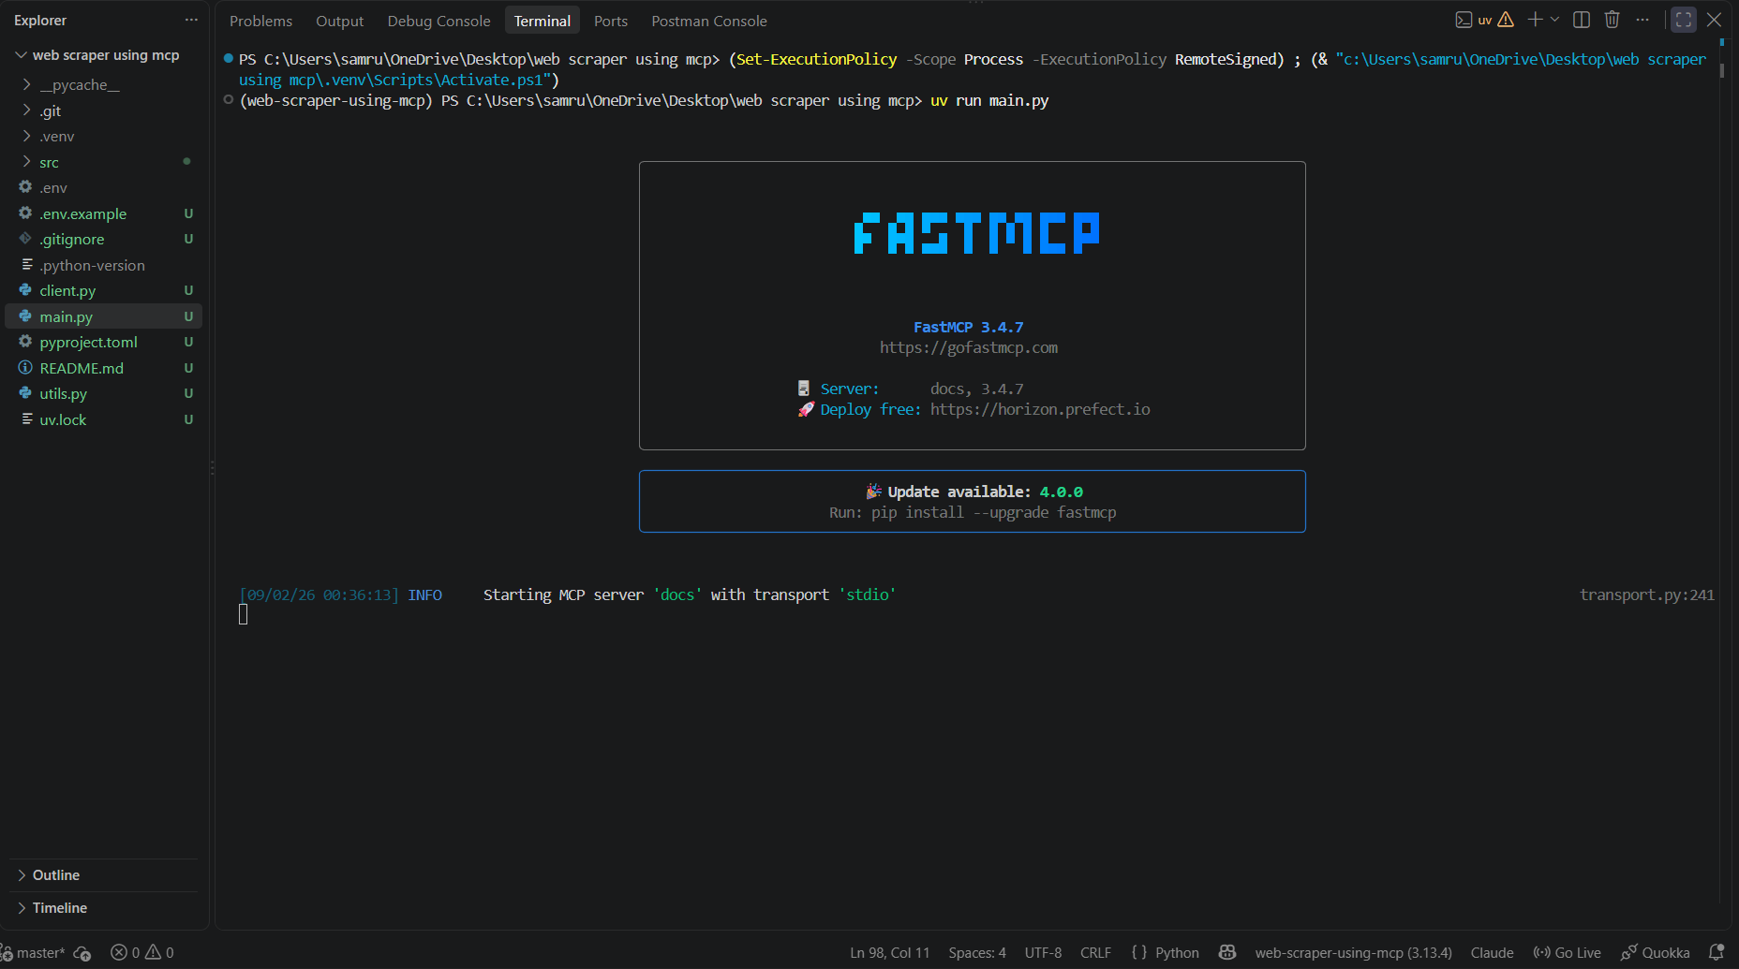The width and height of the screenshot is (1739, 969).
Task: Kill terminal with trash icon
Action: 1613,20
